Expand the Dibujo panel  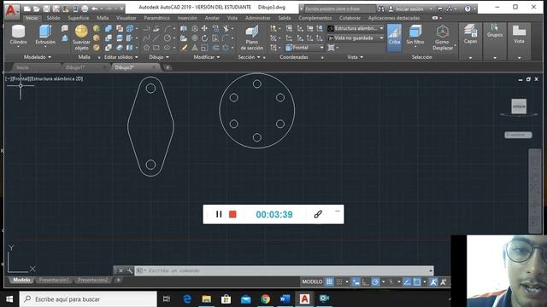[159, 57]
